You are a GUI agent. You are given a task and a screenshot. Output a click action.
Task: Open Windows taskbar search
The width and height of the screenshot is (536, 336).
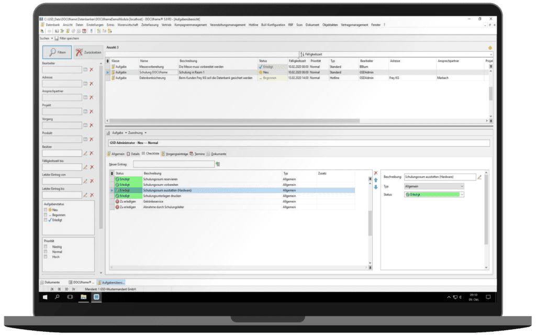point(57,297)
